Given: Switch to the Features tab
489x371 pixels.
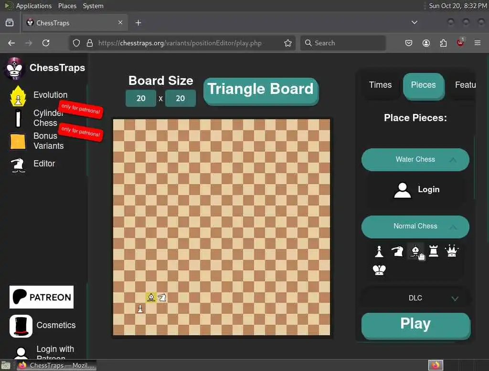Looking at the screenshot, I should 465,85.
